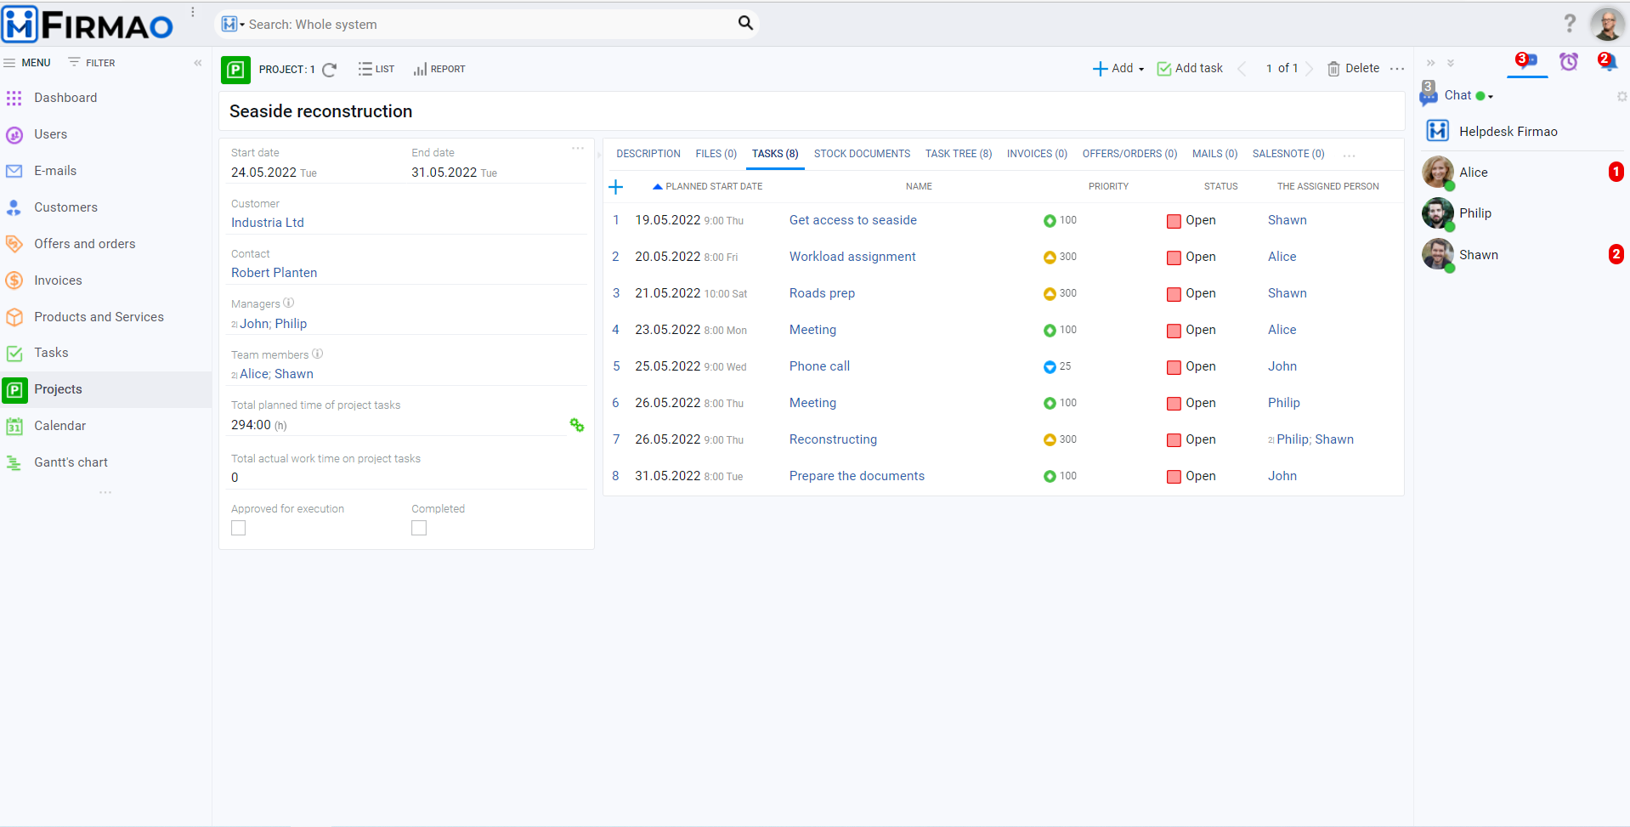Viewport: 1630px width, 827px height.
Task: Open the DESCRIPTION tab
Action: coord(648,154)
